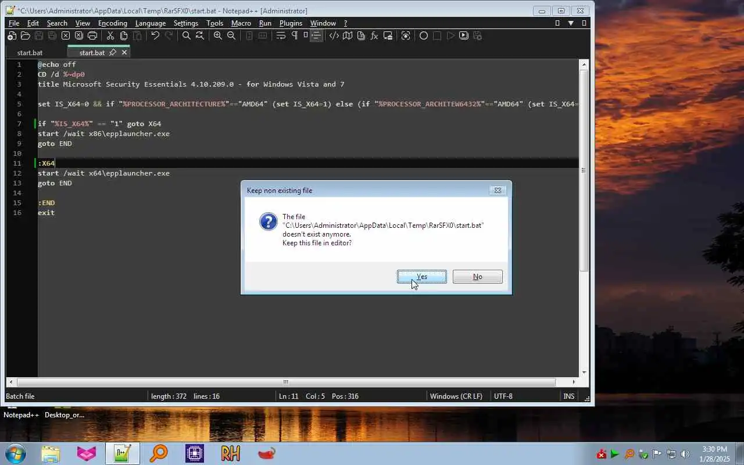
Task: Open the Document Map icon
Action: click(x=348, y=35)
